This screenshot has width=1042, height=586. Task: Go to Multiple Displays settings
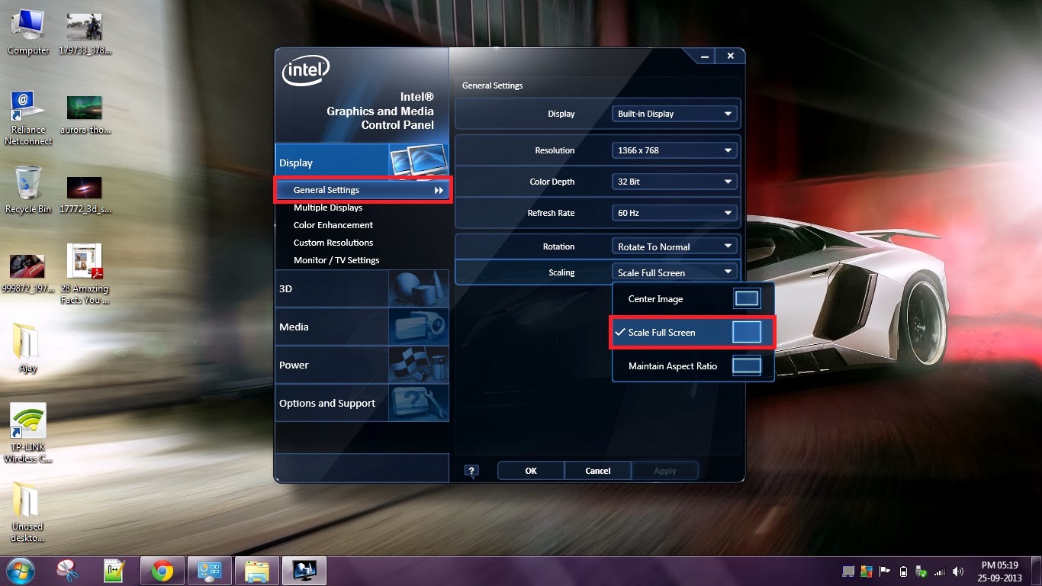tap(328, 208)
